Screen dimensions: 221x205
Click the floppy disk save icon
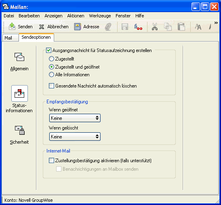(x=125, y=27)
